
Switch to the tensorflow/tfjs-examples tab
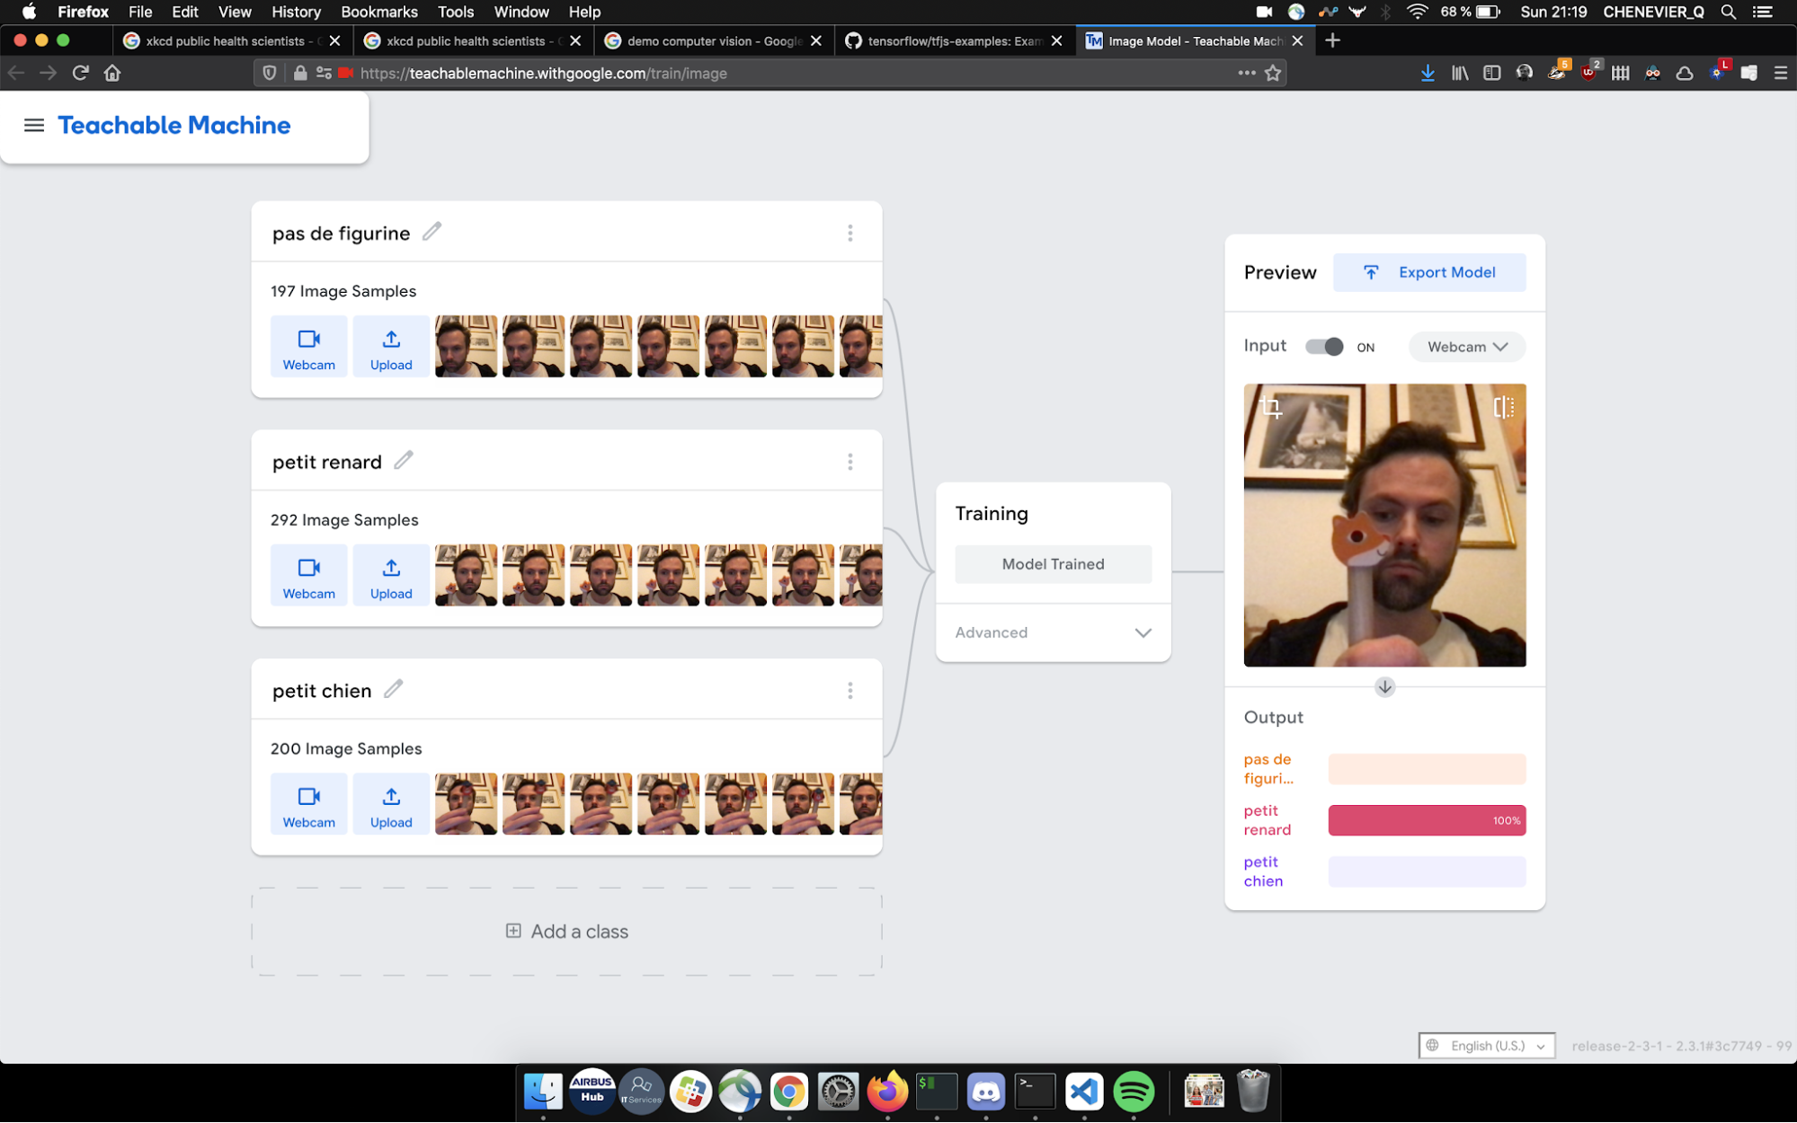point(953,40)
